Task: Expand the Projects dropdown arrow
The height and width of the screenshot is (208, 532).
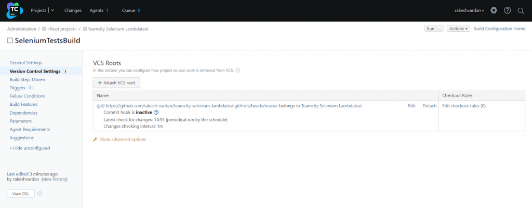Action: pos(53,10)
